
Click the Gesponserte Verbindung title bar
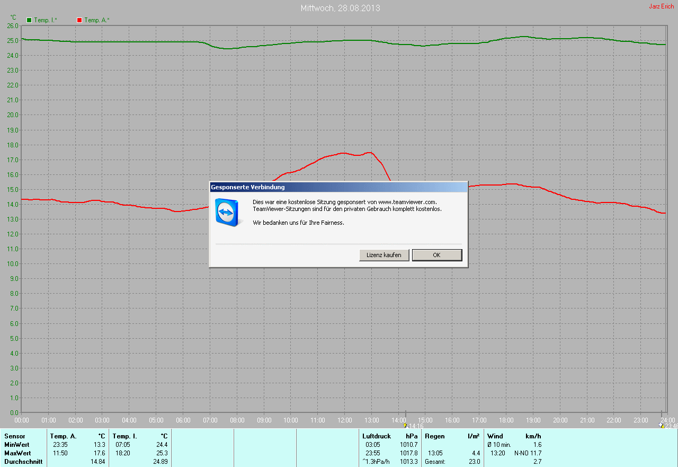[338, 187]
